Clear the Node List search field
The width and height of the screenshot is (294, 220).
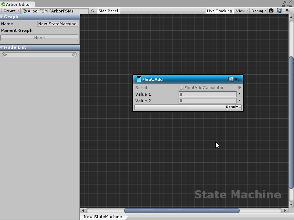pos(74,55)
